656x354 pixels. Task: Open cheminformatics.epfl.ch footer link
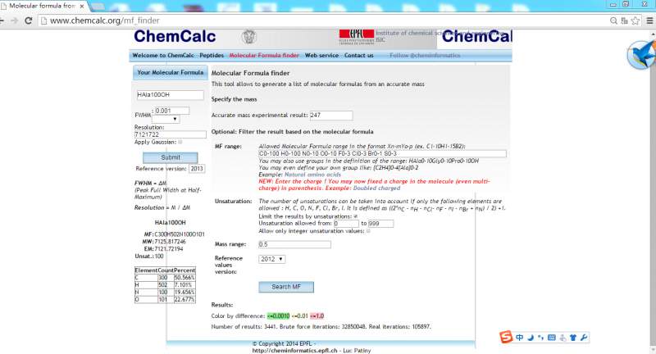point(294,351)
